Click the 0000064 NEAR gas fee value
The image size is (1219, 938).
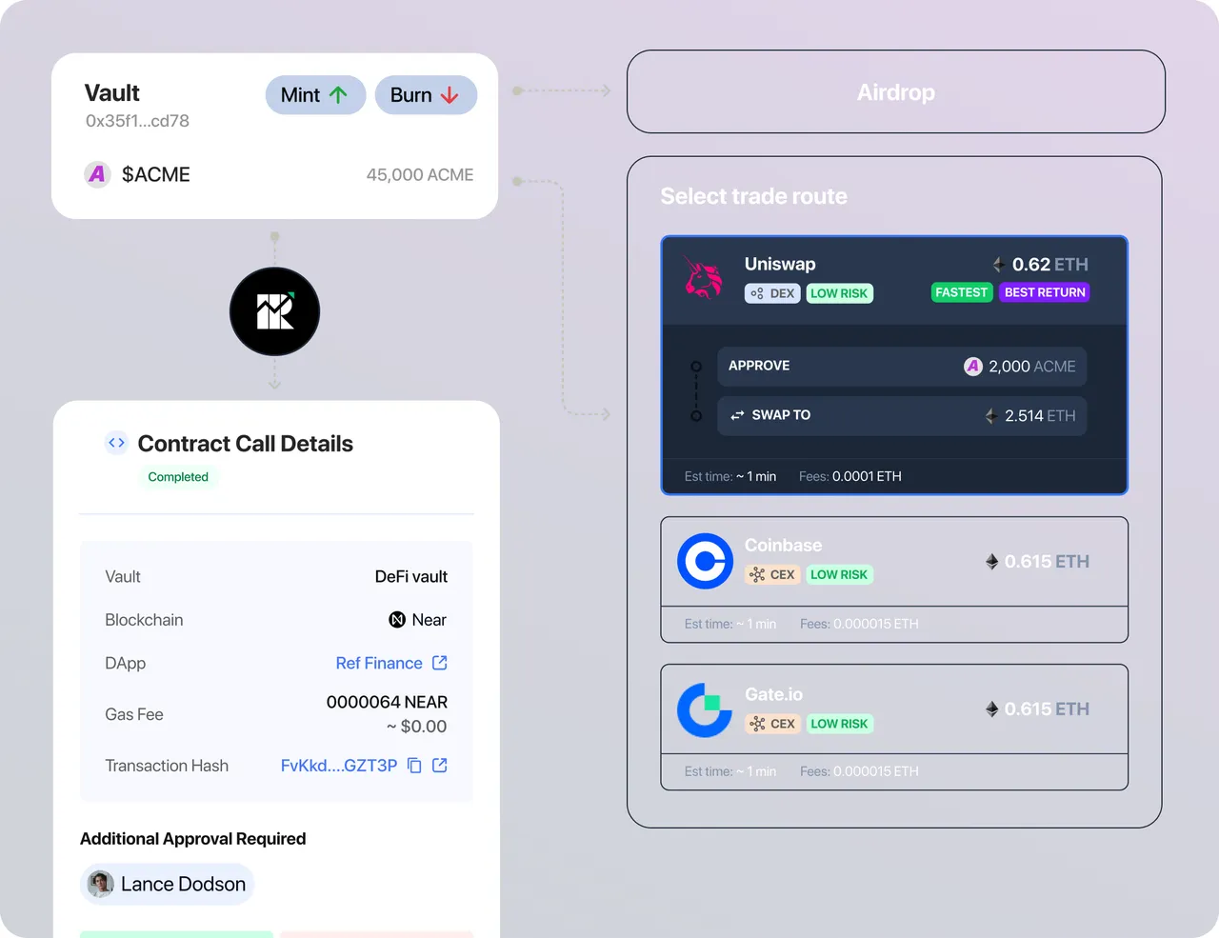387,702
